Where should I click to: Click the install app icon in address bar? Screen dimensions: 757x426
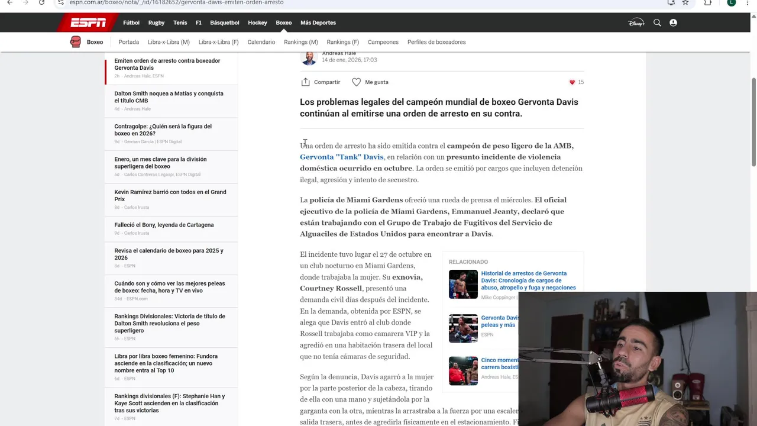pyautogui.click(x=671, y=2)
